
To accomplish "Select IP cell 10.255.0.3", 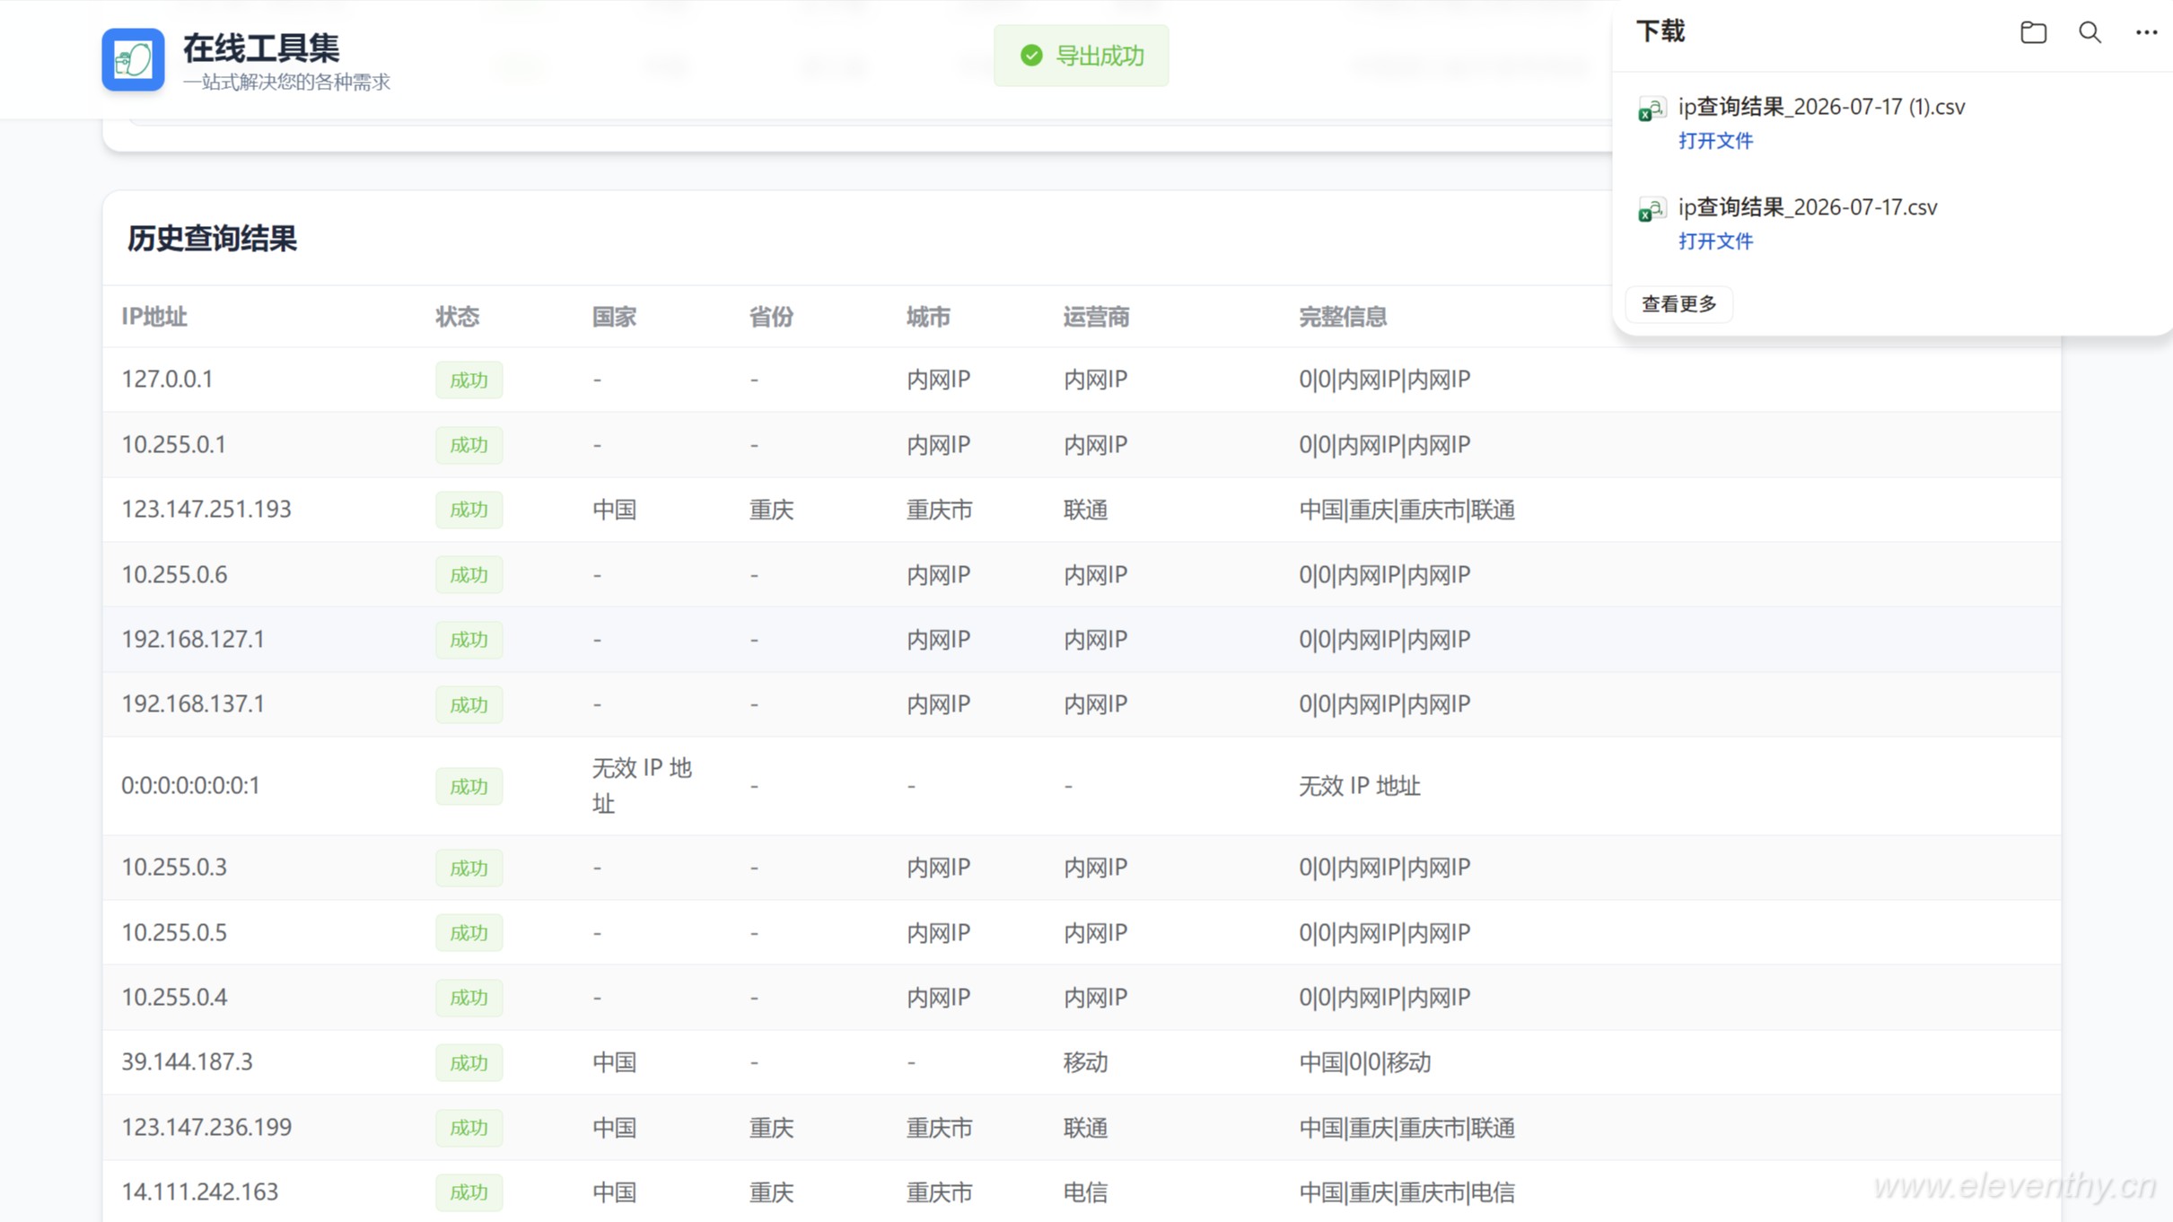I will coord(174,868).
